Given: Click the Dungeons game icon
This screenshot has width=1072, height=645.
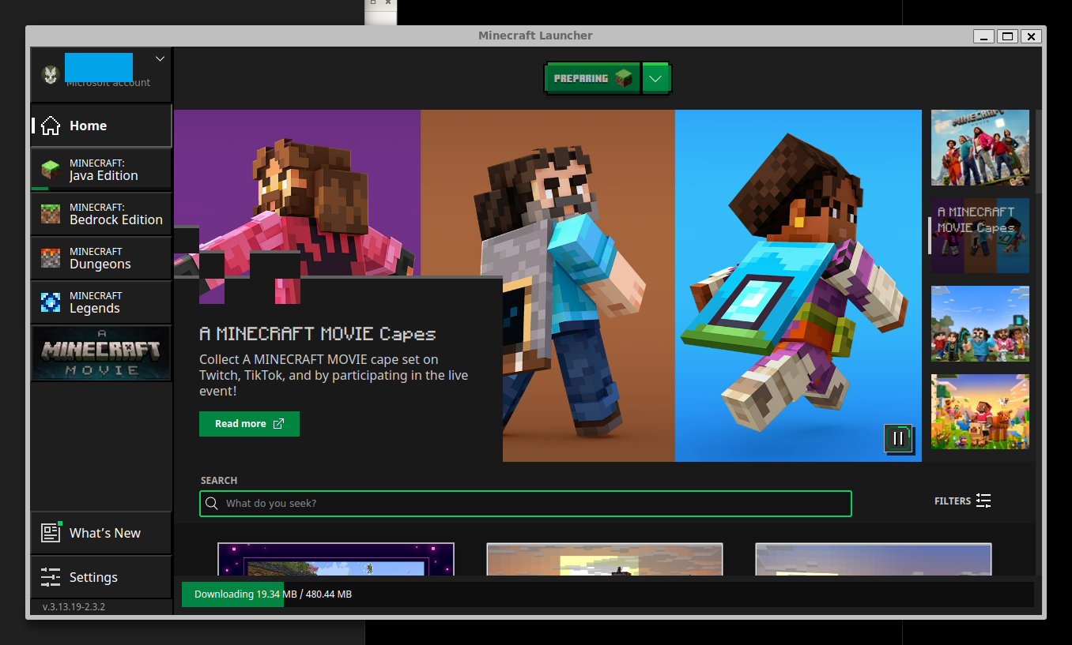Looking at the screenshot, I should [x=51, y=258].
